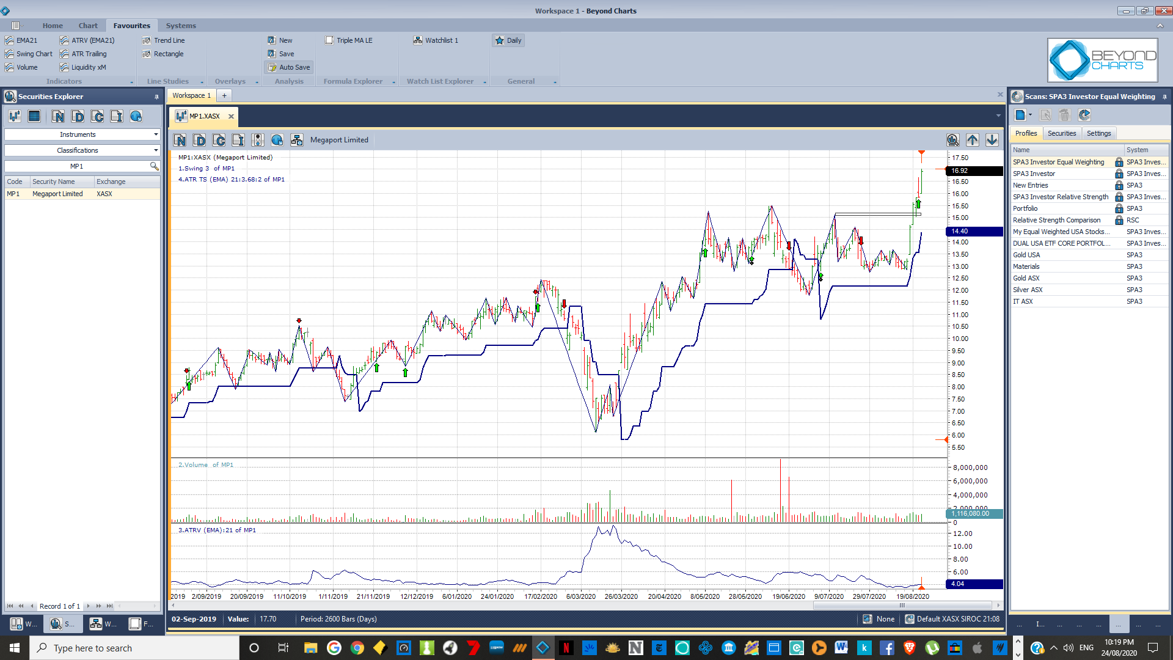The height and width of the screenshot is (660, 1173).
Task: Open Watchlist 1
Action: click(x=436, y=40)
